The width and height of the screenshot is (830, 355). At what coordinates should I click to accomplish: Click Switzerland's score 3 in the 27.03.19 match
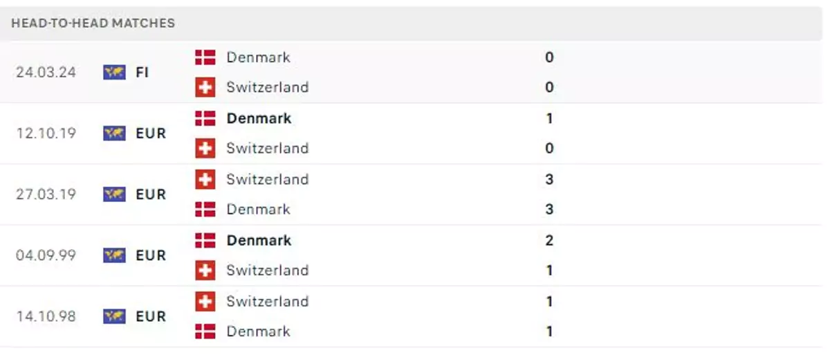[x=549, y=179]
